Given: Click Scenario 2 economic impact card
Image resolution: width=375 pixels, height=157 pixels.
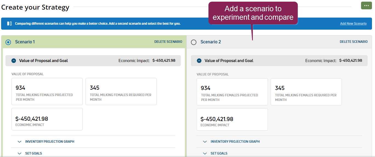Looking at the screenshot, I should [x=232, y=119].
